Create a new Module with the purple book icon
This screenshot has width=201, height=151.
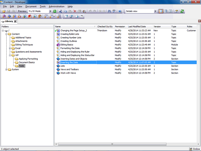pyautogui.click(x=4, y=16)
